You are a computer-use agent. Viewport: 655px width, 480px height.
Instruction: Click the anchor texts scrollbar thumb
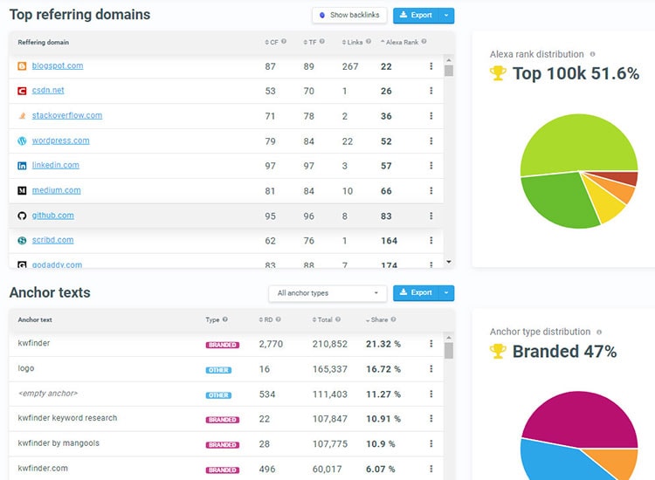[x=449, y=351]
